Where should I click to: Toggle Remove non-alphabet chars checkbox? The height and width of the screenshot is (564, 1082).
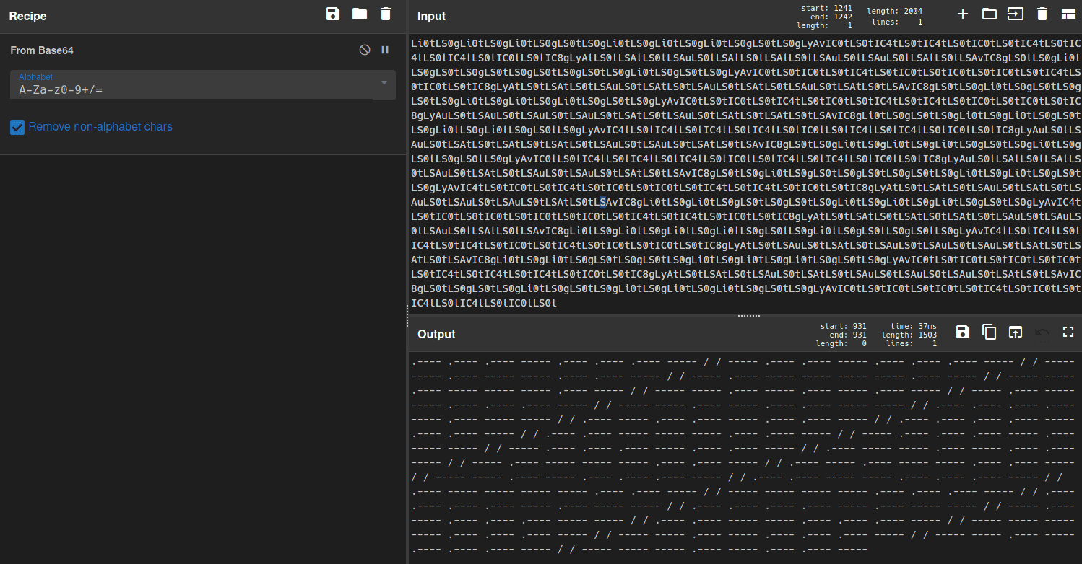pyautogui.click(x=17, y=128)
